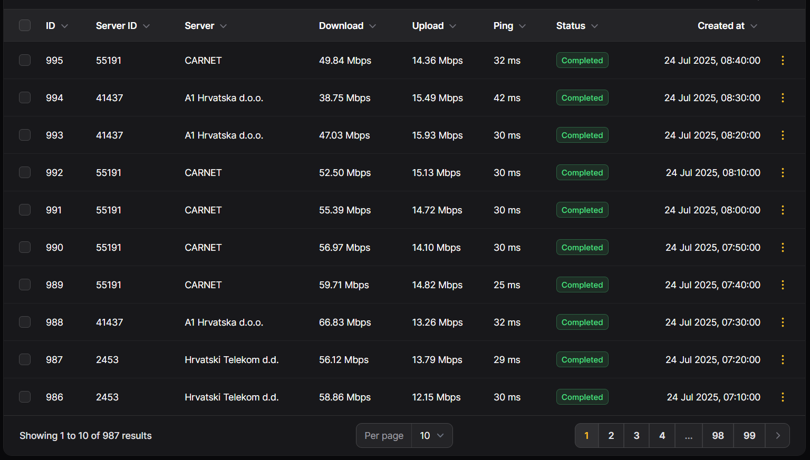Open actions menu for result 989
Image resolution: width=810 pixels, height=460 pixels.
tap(783, 285)
